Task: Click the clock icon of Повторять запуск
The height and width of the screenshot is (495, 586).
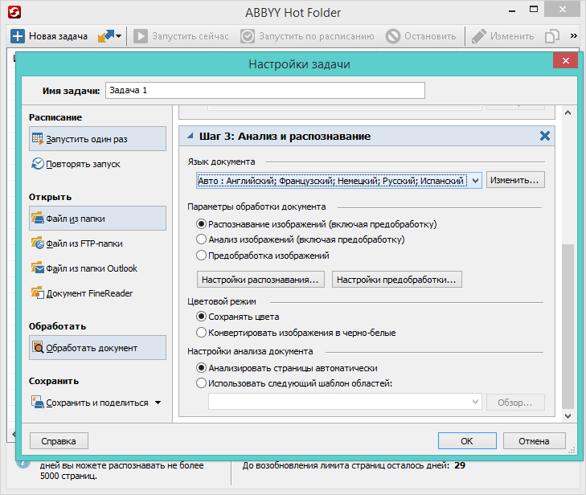Action: [x=38, y=163]
